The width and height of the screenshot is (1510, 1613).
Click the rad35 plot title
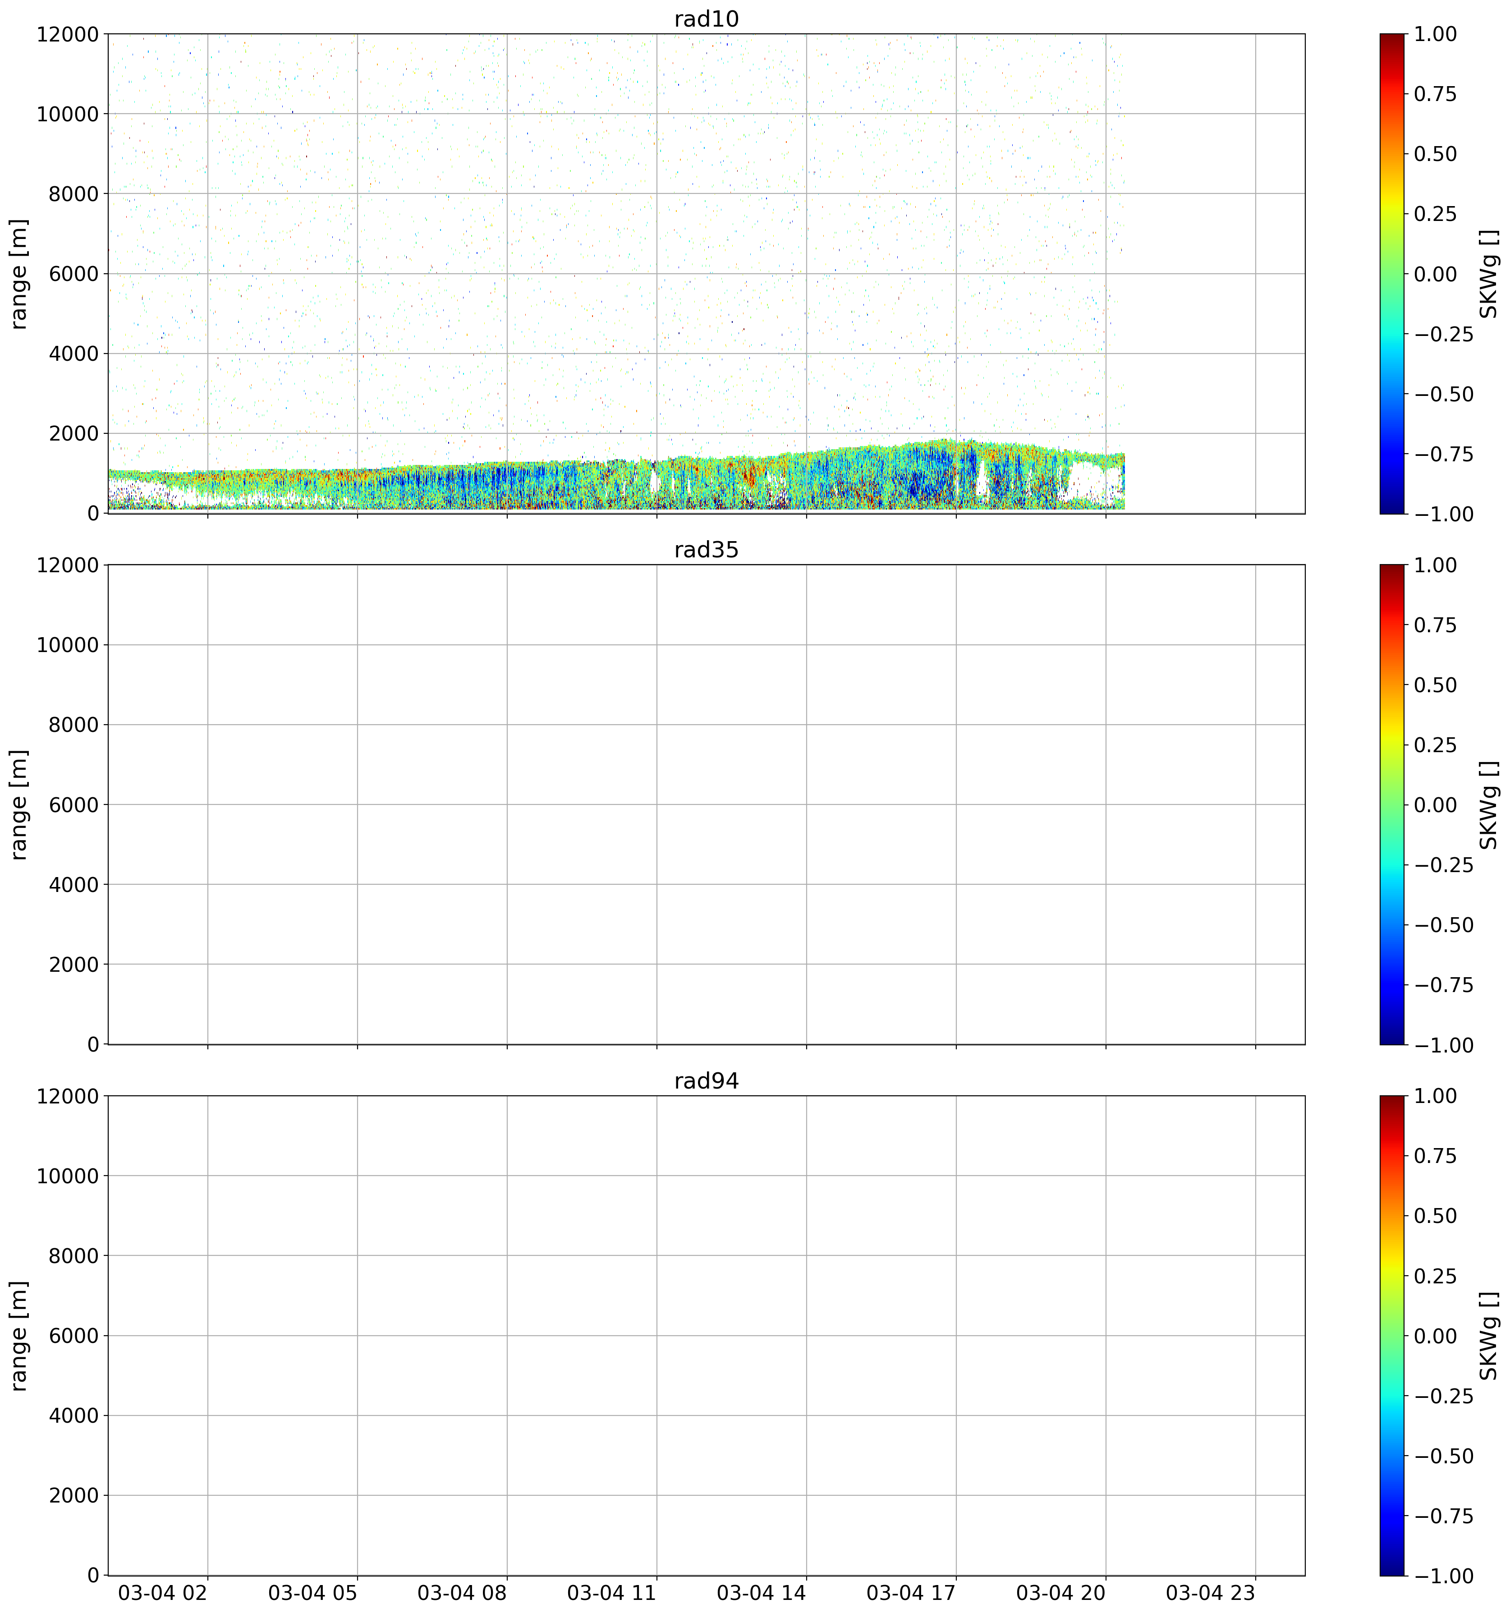(706, 550)
